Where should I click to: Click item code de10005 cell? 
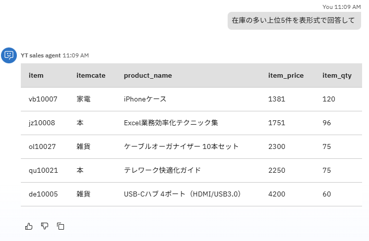[x=43, y=194]
